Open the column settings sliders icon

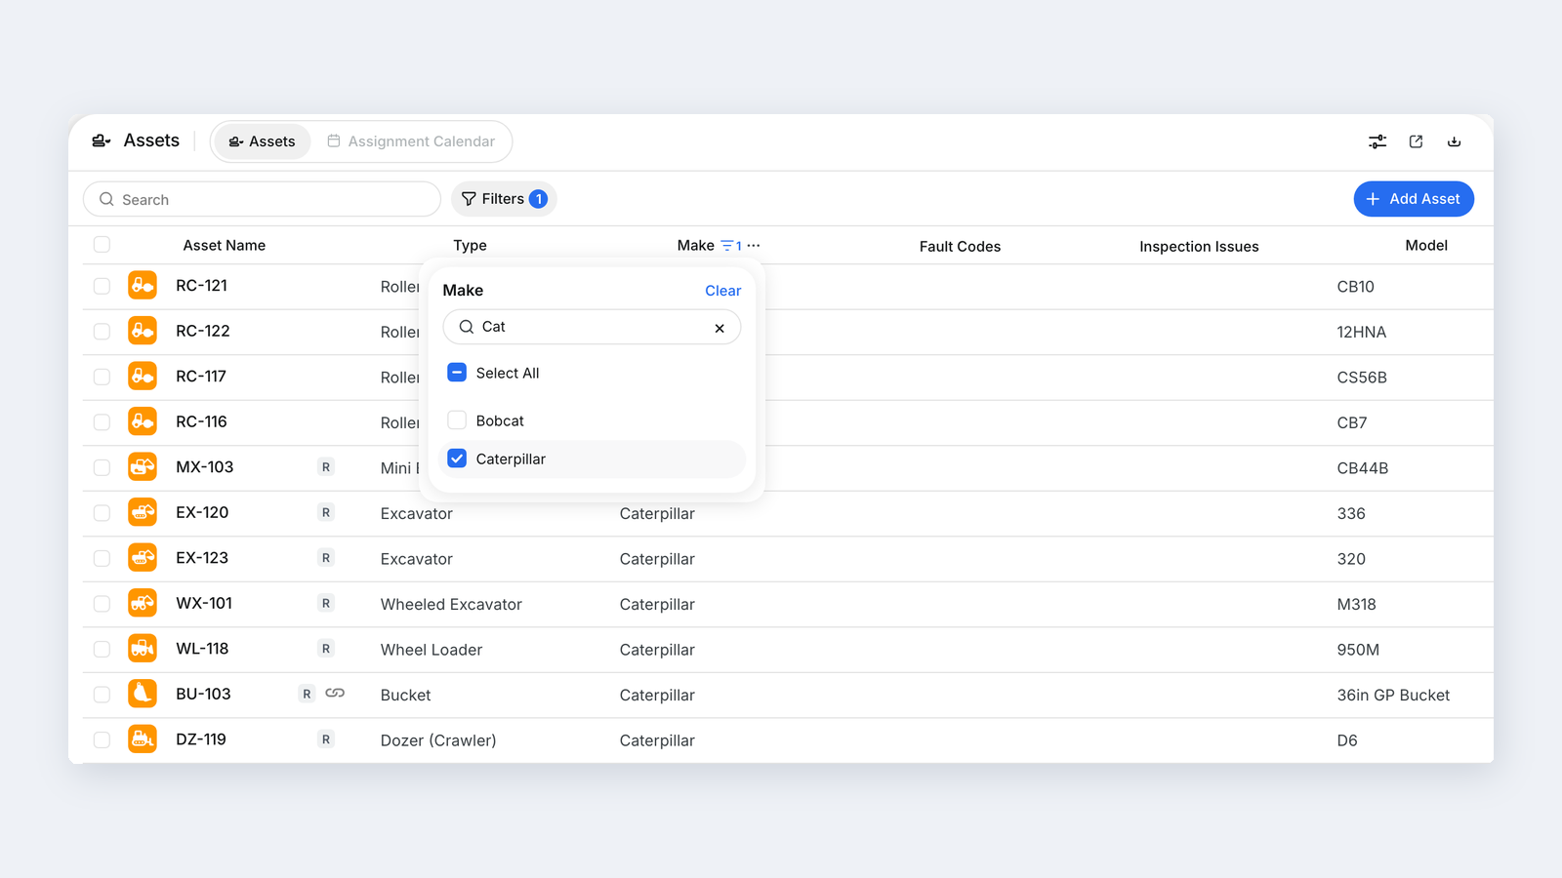(x=1377, y=141)
